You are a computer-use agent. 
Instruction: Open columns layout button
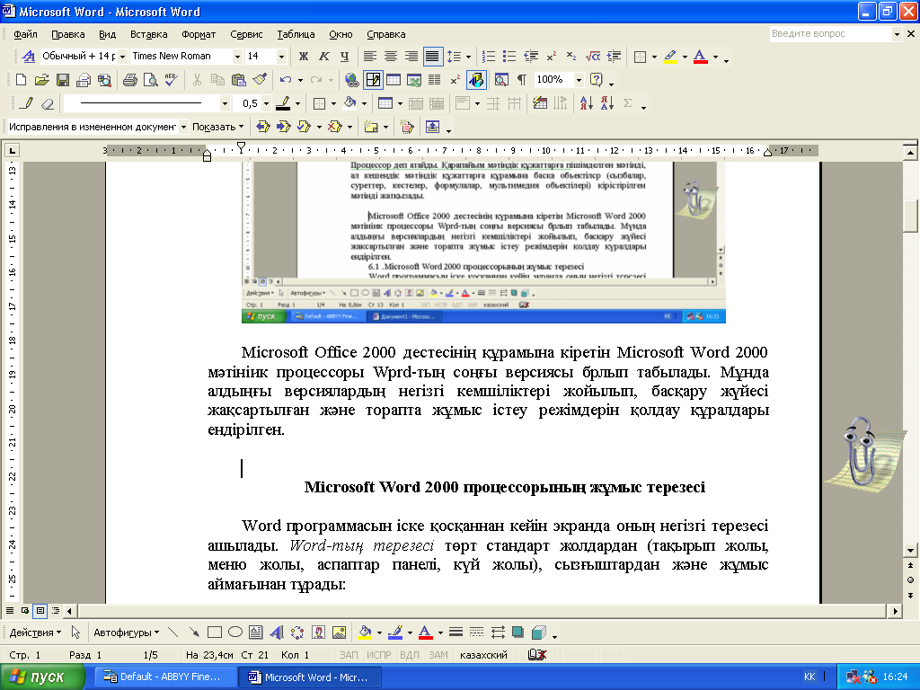point(435,80)
